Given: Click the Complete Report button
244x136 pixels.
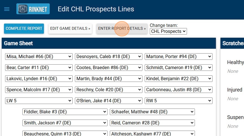Looking at the screenshot, I should (x=24, y=29).
